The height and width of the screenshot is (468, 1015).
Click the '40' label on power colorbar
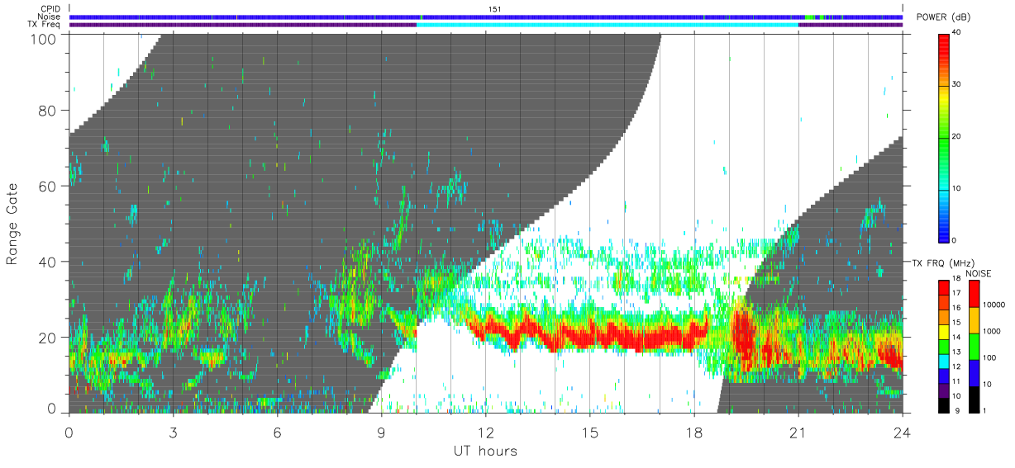pos(957,33)
